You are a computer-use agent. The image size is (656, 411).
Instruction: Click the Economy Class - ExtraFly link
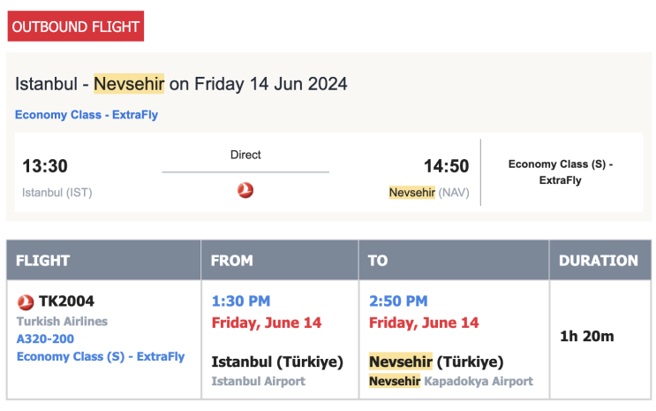[x=87, y=115]
